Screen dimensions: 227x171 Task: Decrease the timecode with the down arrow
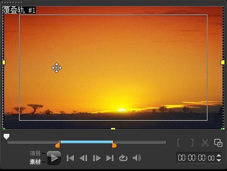coord(219,160)
